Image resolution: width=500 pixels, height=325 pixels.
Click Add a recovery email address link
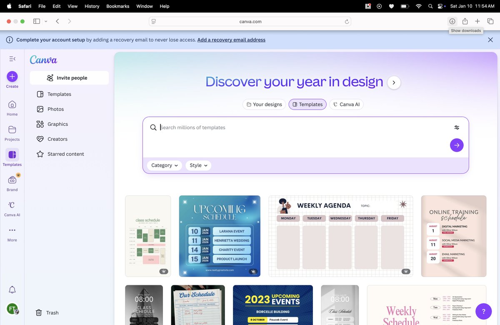pyautogui.click(x=231, y=40)
